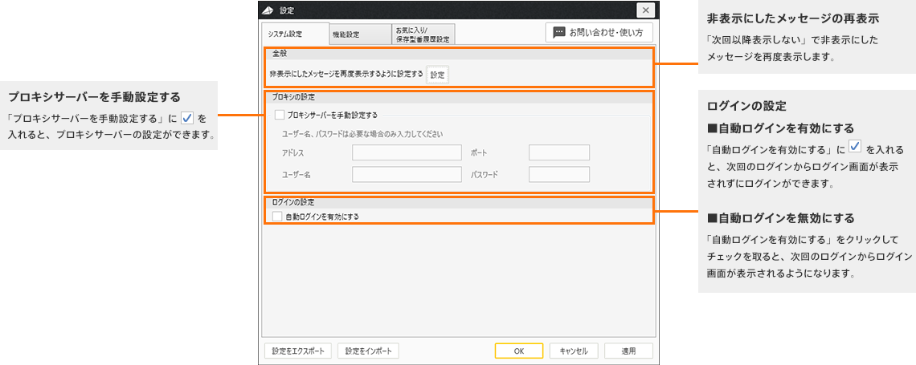Toggle 自動ログインを有効にする checkbox
This screenshot has height=365, width=916.
coord(277,217)
